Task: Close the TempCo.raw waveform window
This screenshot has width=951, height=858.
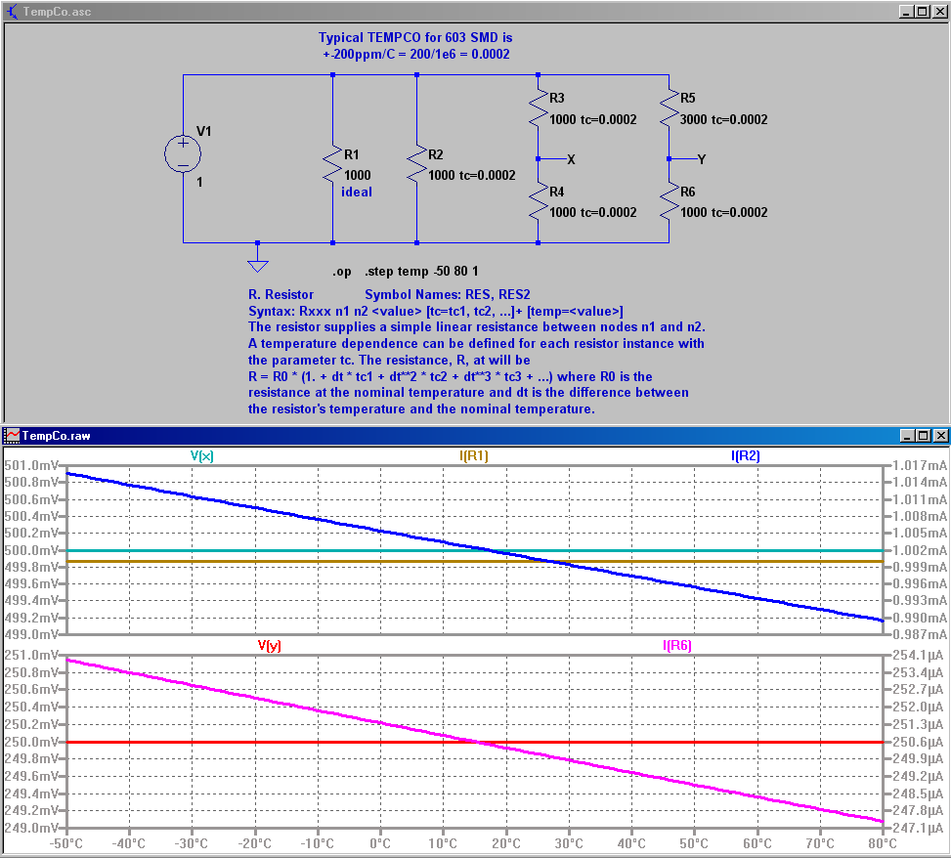Action: [939, 436]
